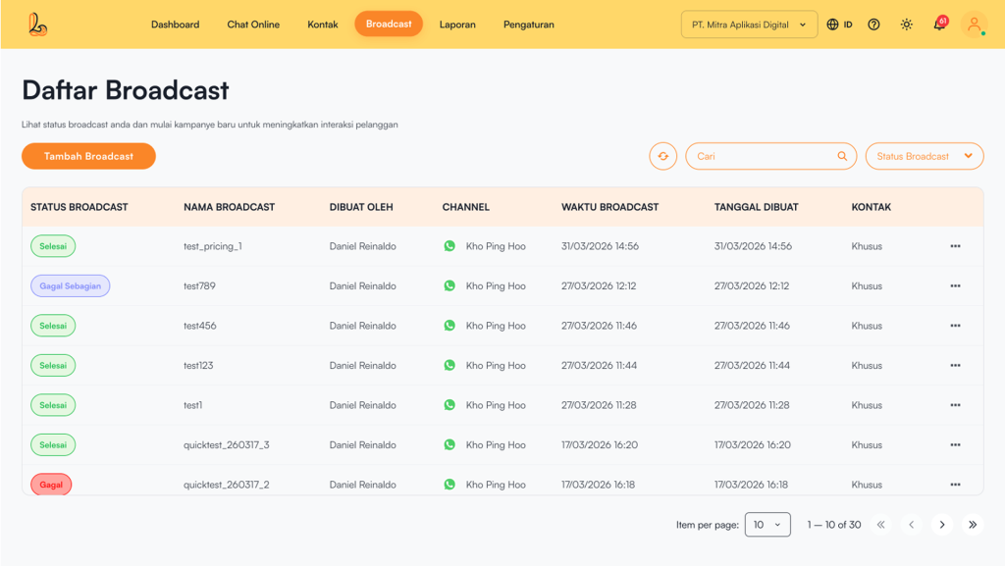Toggle light/dark theme sun icon
Image resolution: width=1005 pixels, height=566 pixels.
pos(906,25)
